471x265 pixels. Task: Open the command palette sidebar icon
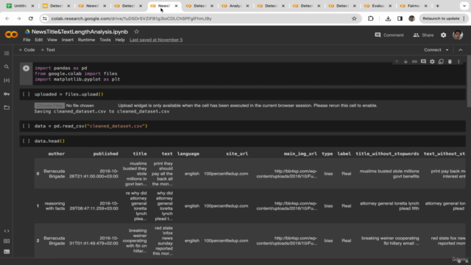coord(7,241)
